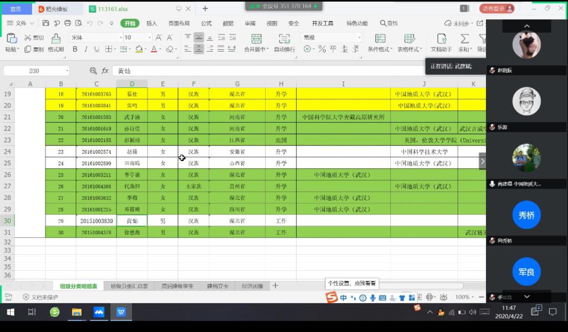The width and height of the screenshot is (568, 332).
Task: Click the Find (查找) button
Action: click(389, 23)
